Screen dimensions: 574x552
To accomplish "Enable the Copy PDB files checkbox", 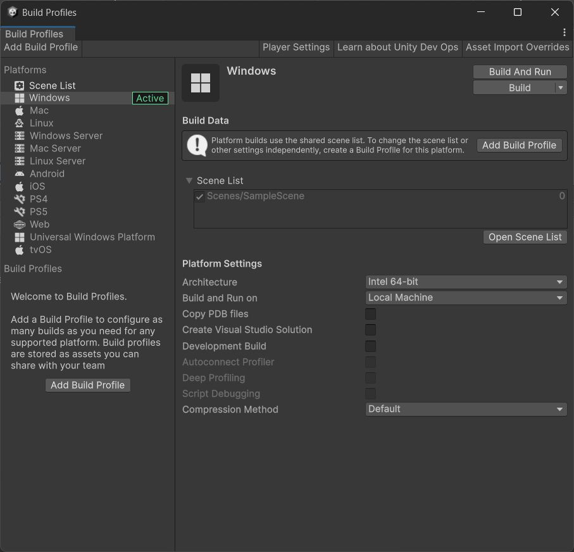I will coord(370,314).
